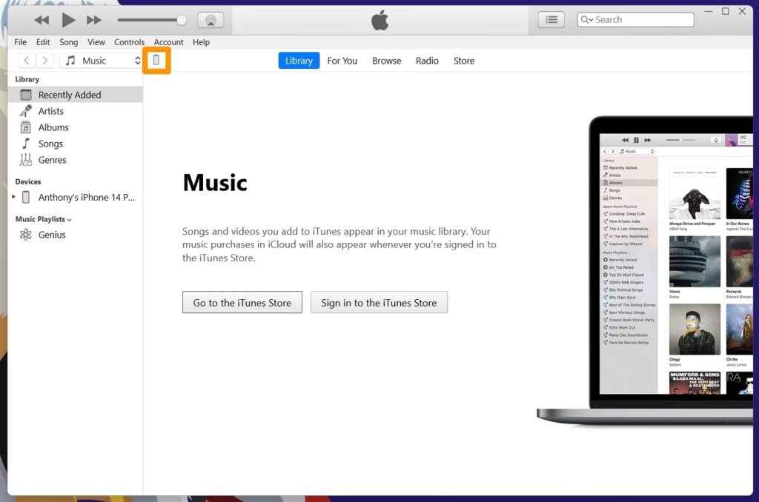This screenshot has width=759, height=502.
Task: Click the volume slider knob
Action: [182, 20]
